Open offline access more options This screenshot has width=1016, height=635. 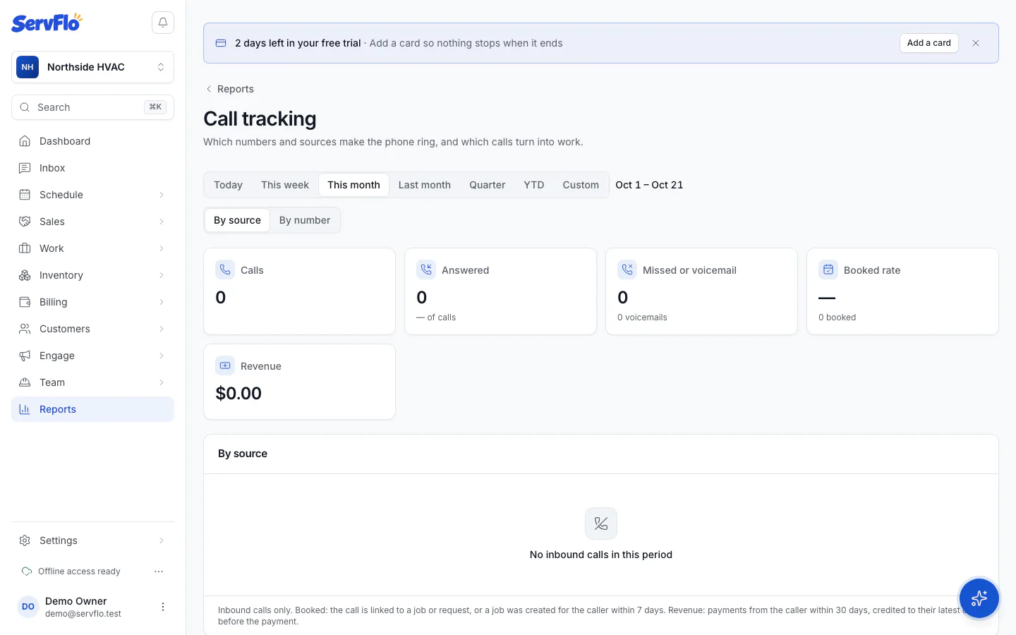coord(159,571)
